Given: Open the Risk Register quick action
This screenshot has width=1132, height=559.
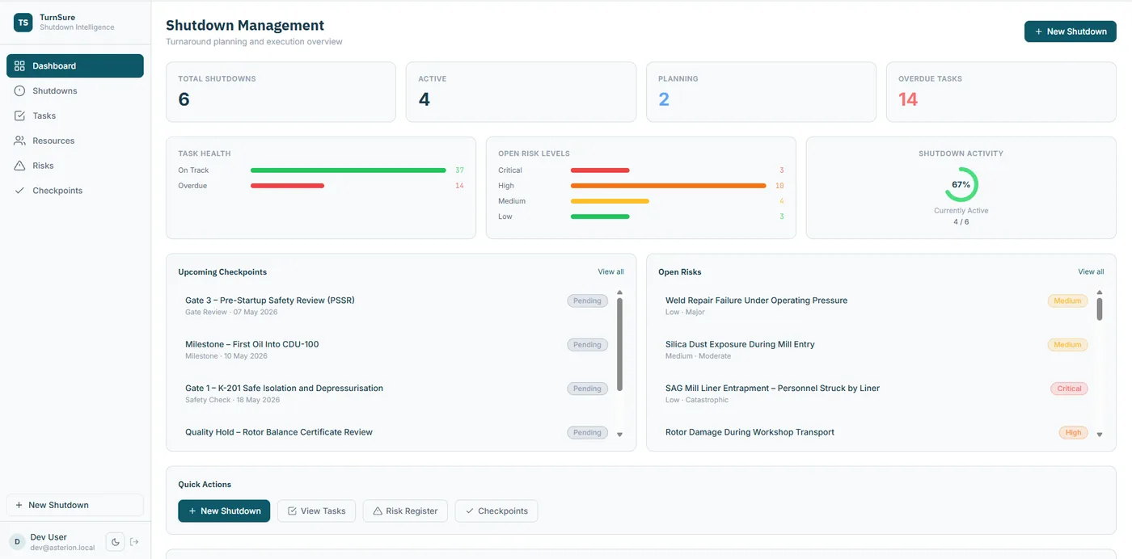Looking at the screenshot, I should tap(405, 511).
